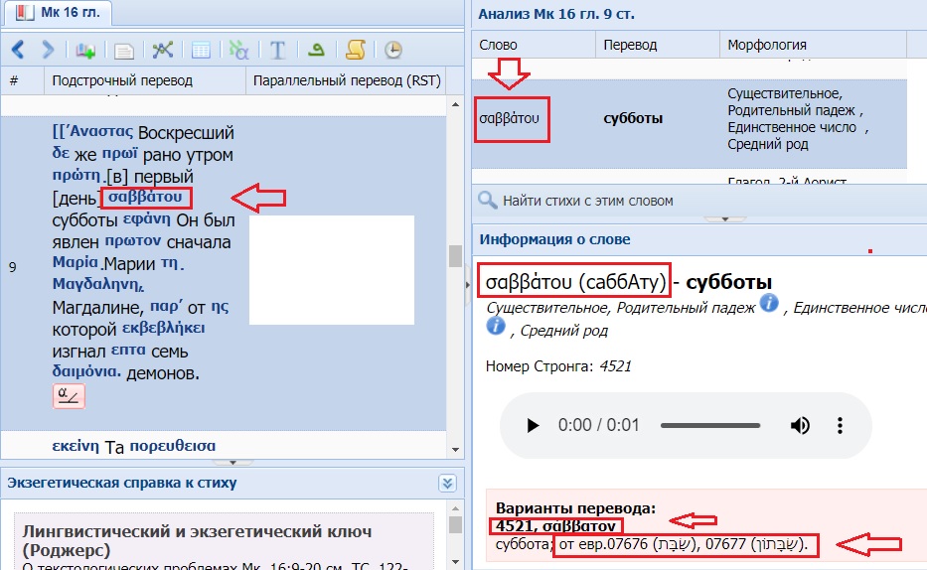927x570 pixels.
Task: Click the blank document page icon
Action: [123, 49]
